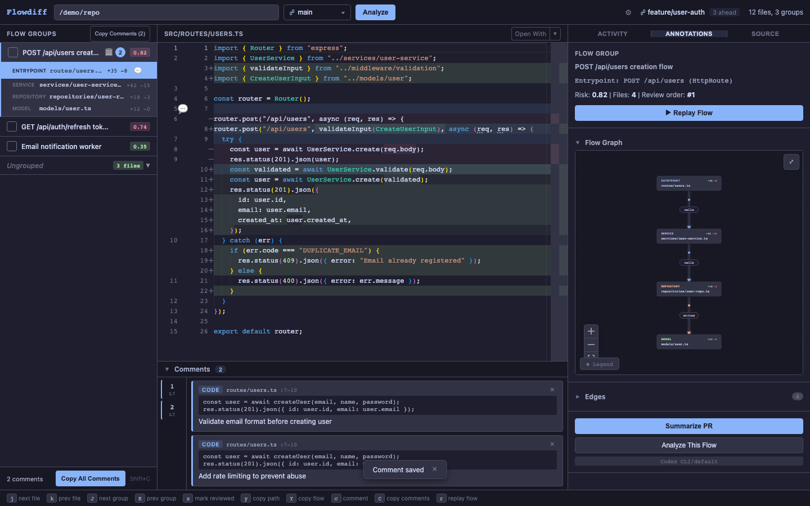Click the '3 files' ungrouped badge

pyautogui.click(x=128, y=165)
